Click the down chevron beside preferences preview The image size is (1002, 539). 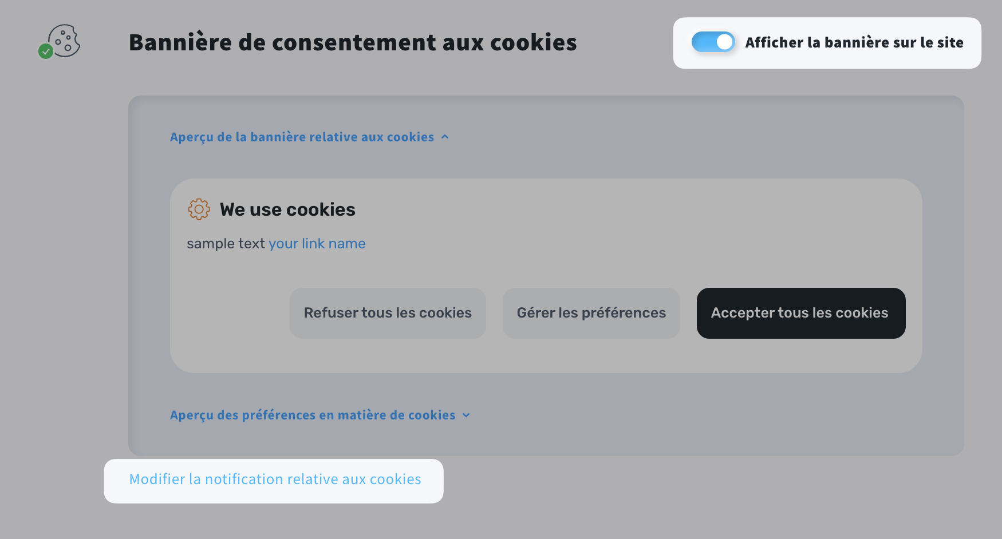466,415
